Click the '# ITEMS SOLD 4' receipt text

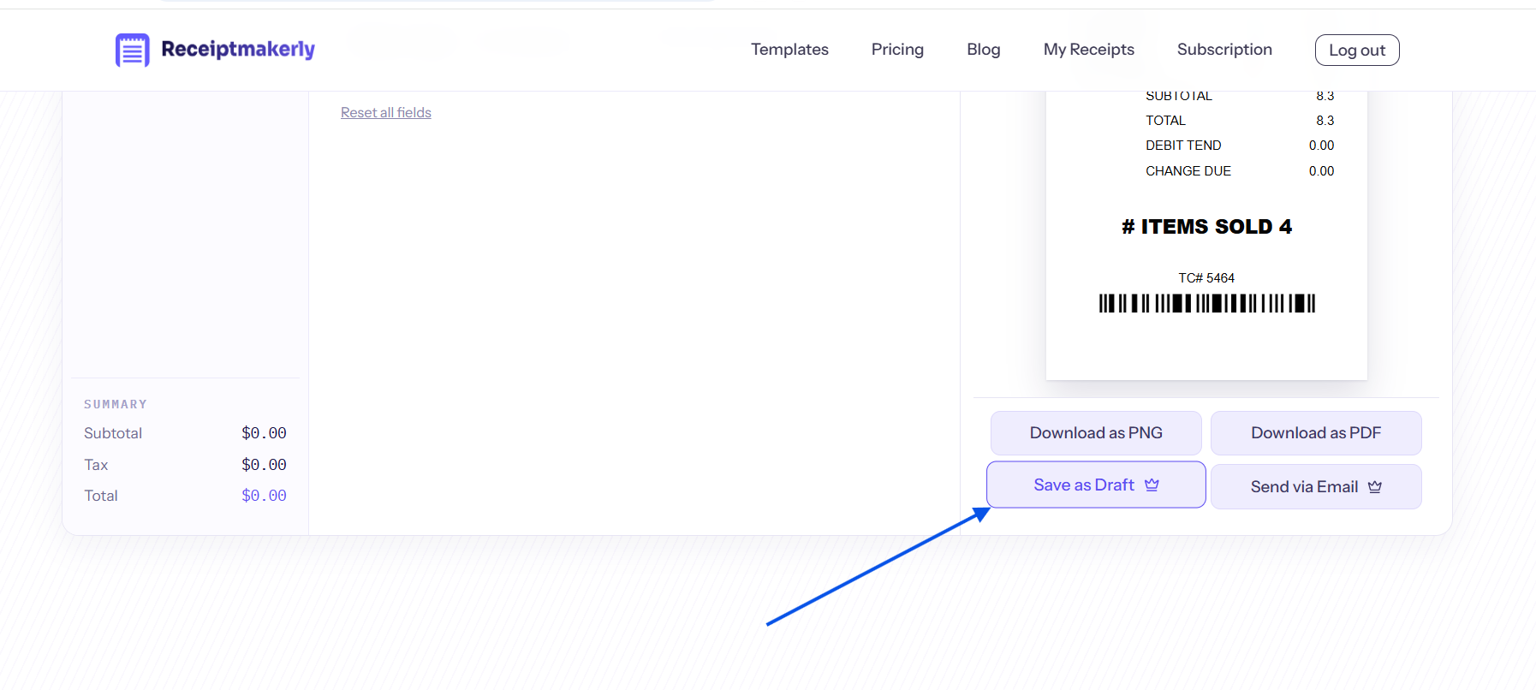click(x=1206, y=227)
